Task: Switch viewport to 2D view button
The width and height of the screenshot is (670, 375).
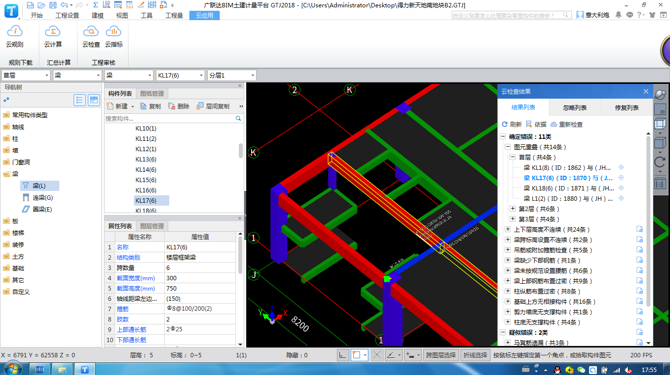Action: (660, 109)
